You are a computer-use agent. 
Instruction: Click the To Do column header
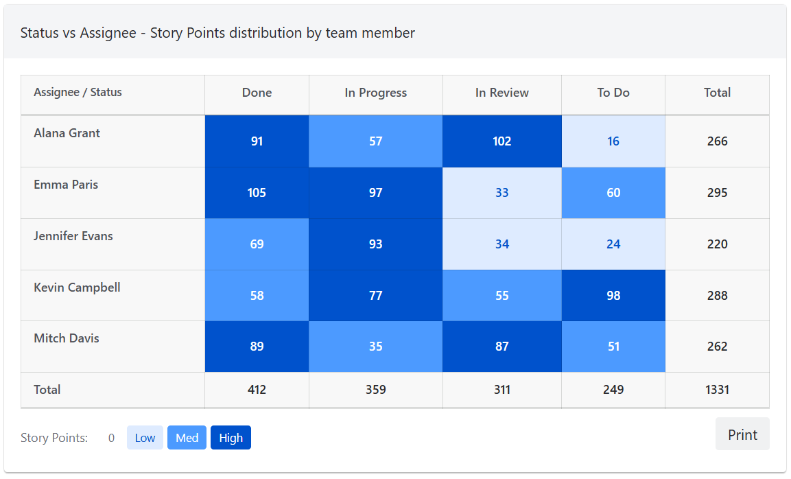[x=613, y=93]
